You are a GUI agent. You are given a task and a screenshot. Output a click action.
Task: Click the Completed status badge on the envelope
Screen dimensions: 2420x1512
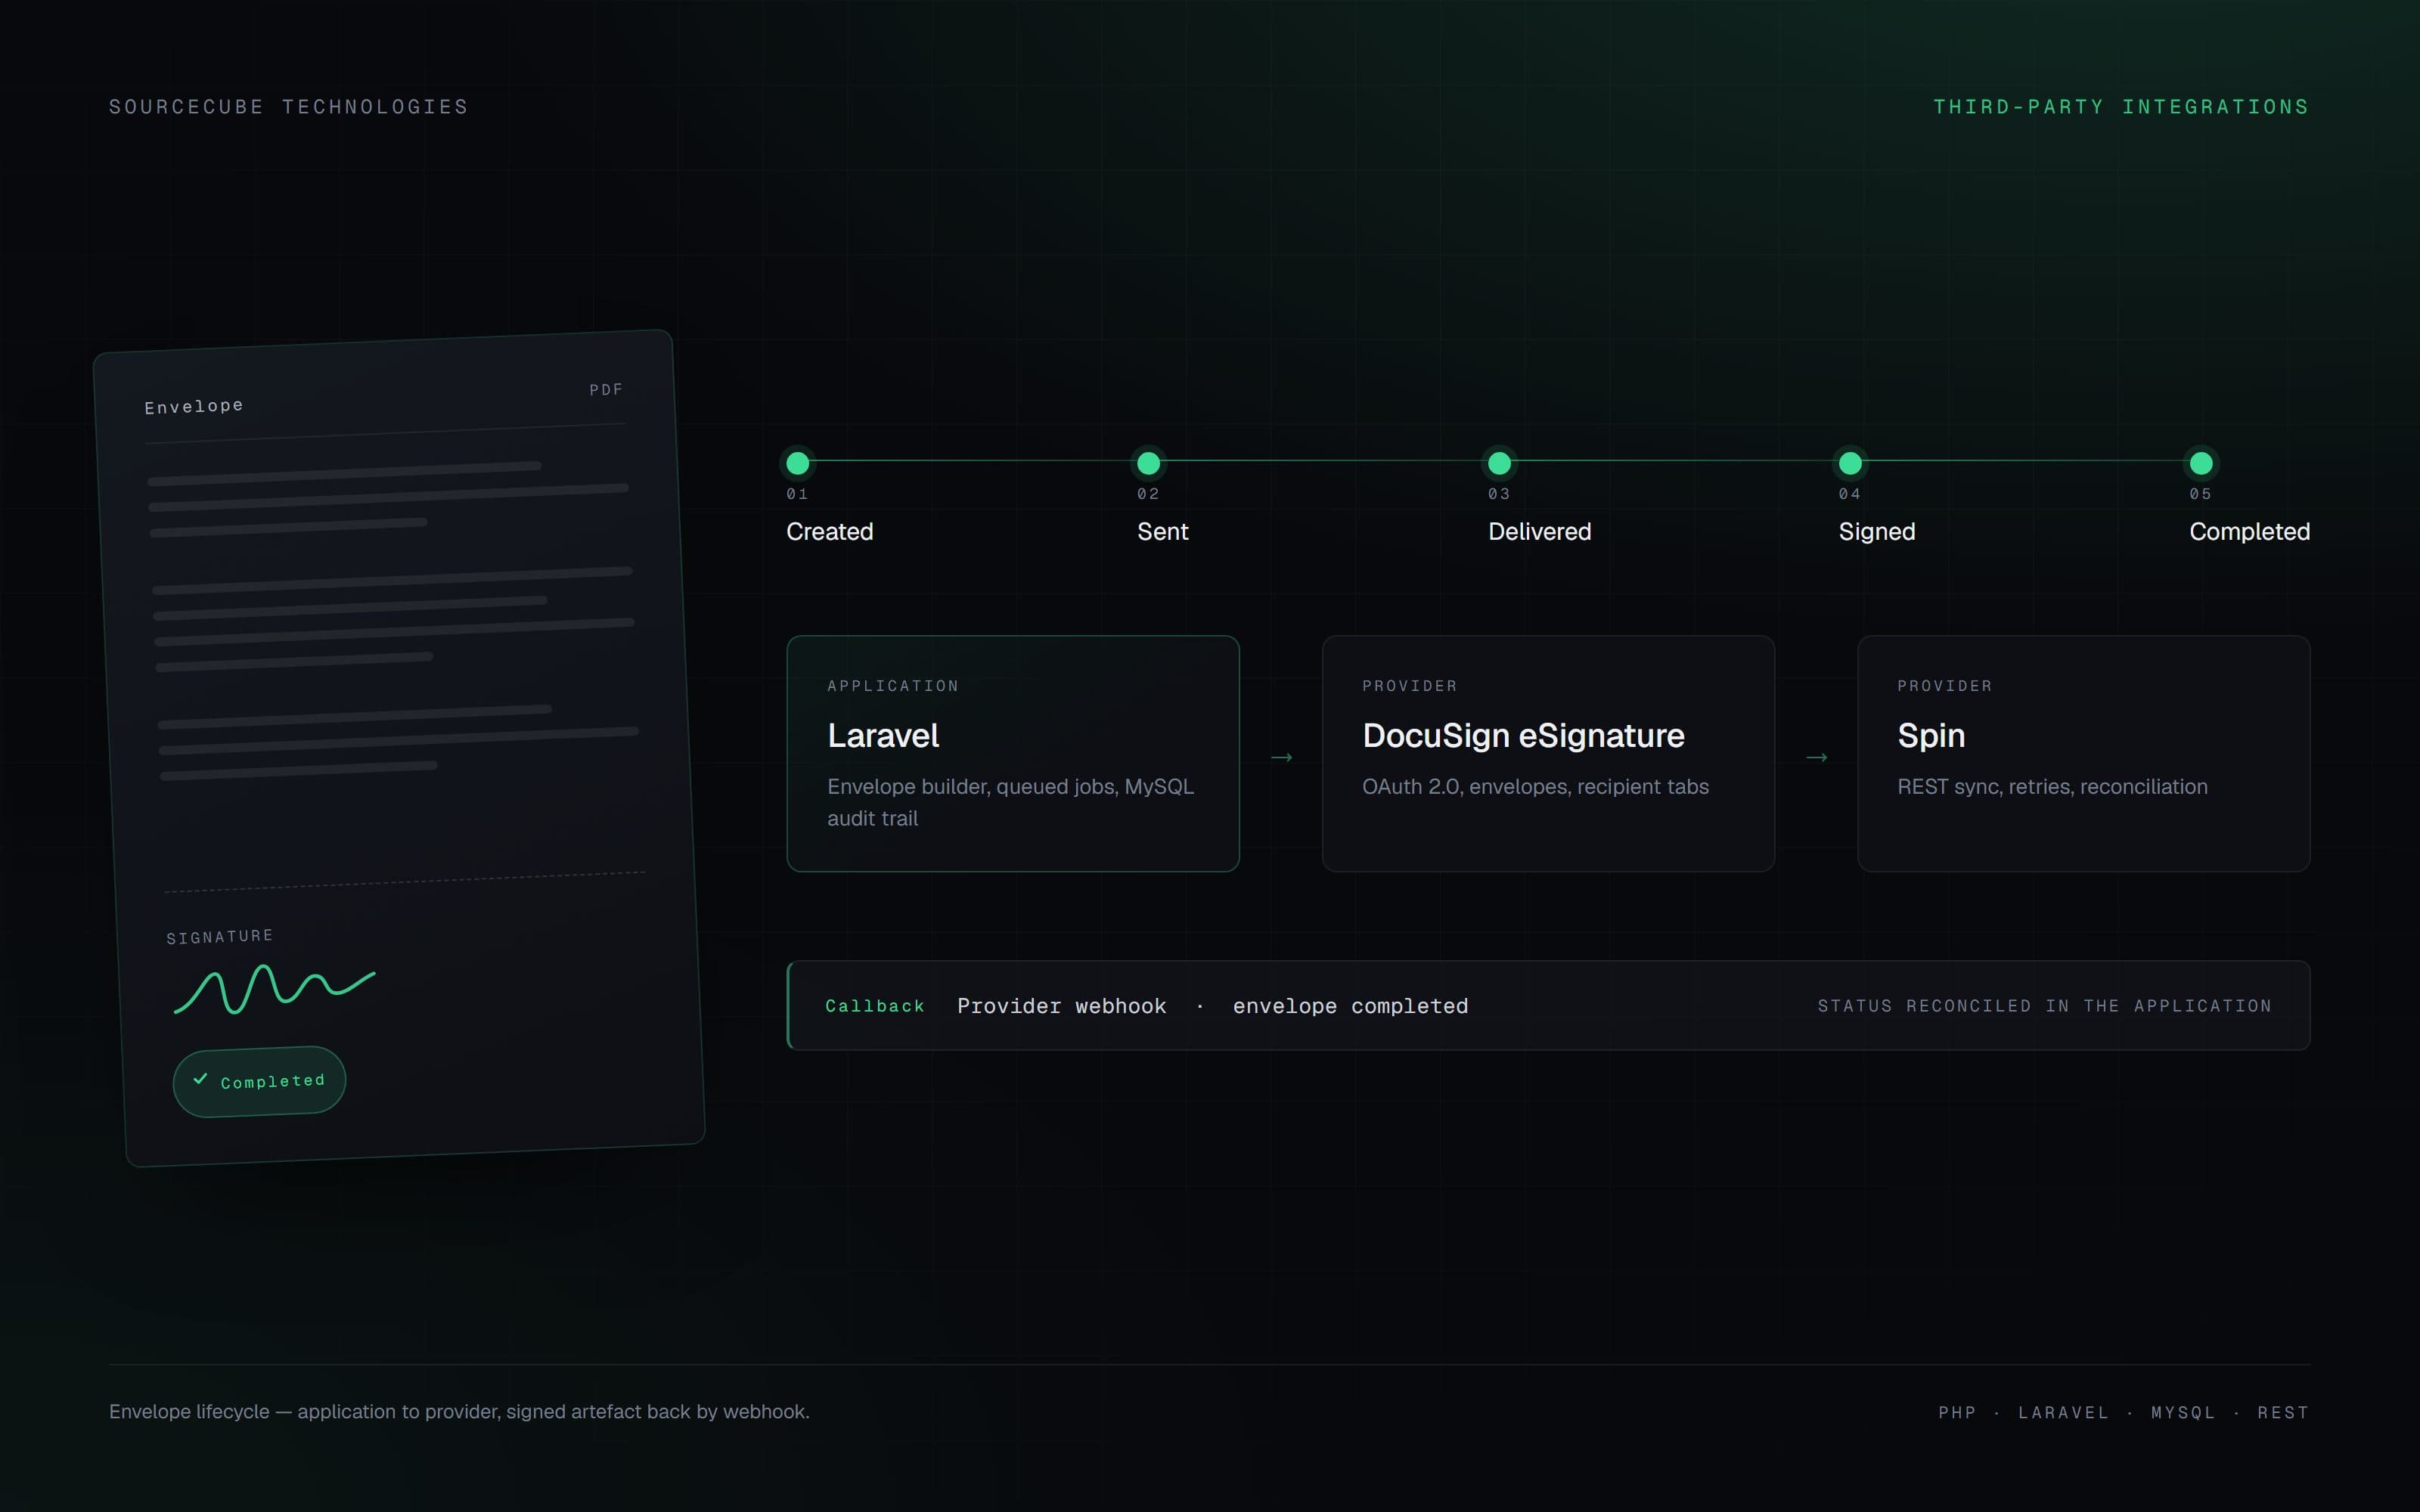[x=259, y=1081]
